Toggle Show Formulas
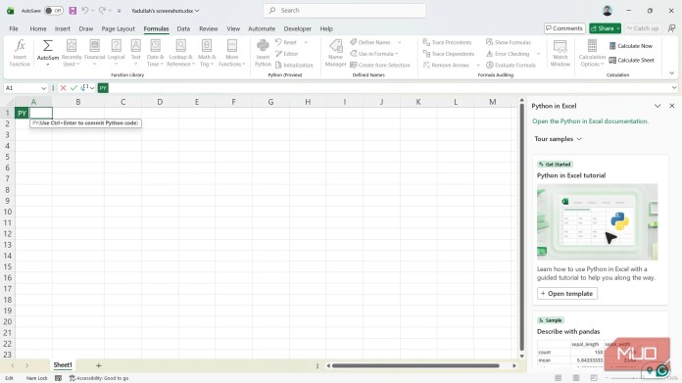 pos(509,42)
